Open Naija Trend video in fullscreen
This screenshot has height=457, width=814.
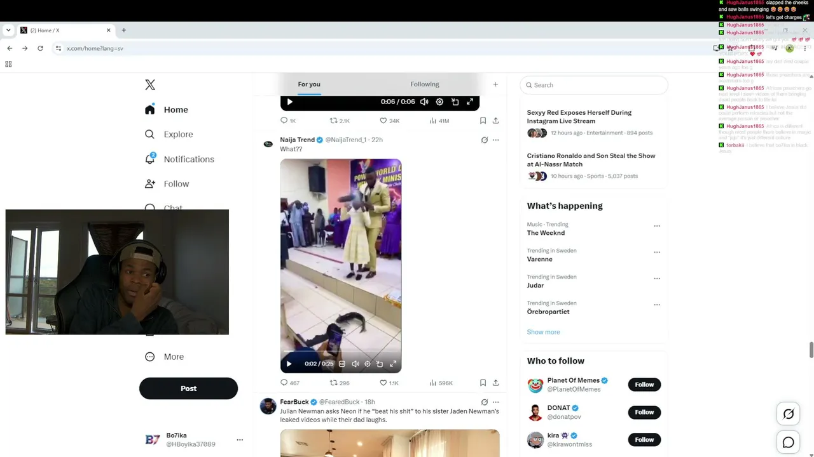[x=393, y=364]
